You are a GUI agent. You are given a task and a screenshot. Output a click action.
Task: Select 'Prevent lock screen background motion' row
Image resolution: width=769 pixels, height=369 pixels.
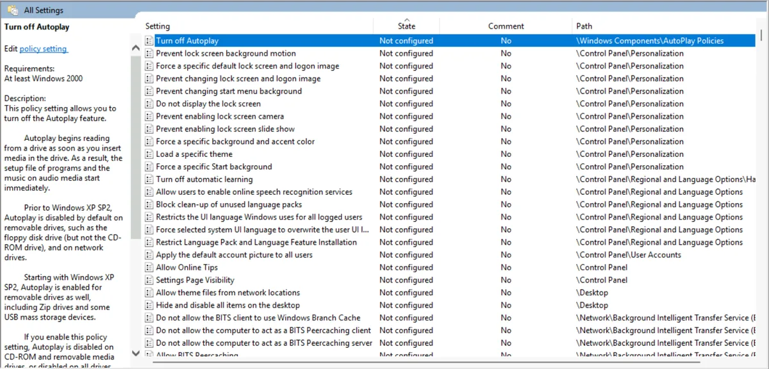[450, 53]
